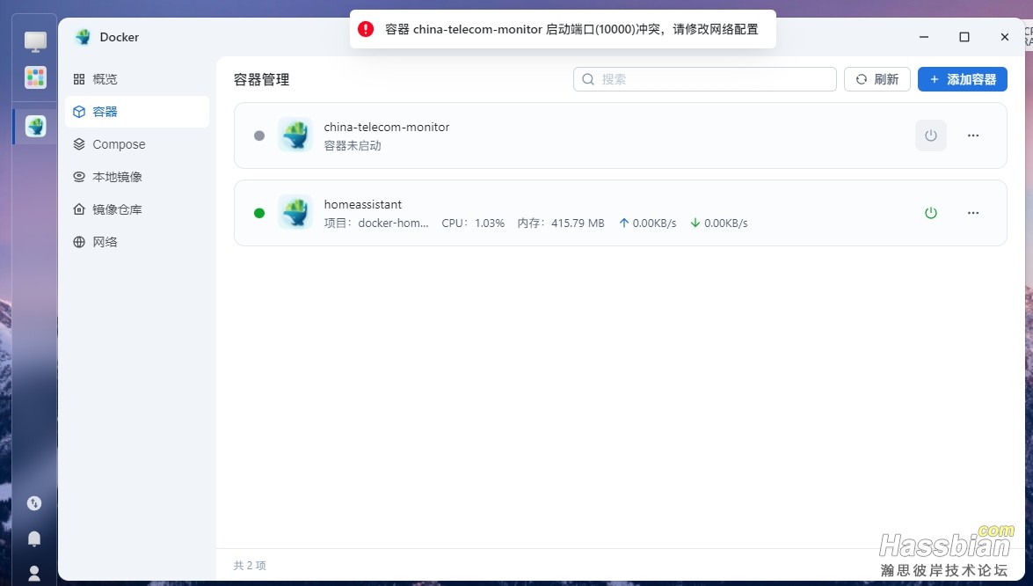Open 镜像仓库 image registry section
The width and height of the screenshot is (1033, 586).
pyautogui.click(x=137, y=209)
